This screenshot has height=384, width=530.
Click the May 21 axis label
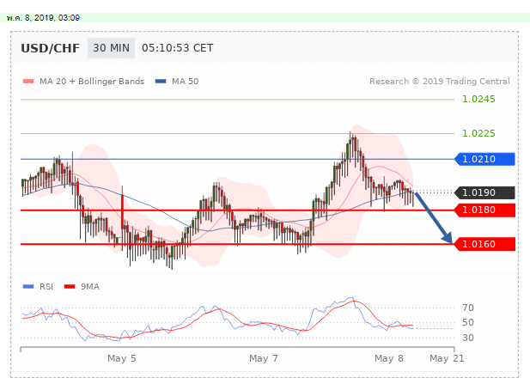(447, 358)
